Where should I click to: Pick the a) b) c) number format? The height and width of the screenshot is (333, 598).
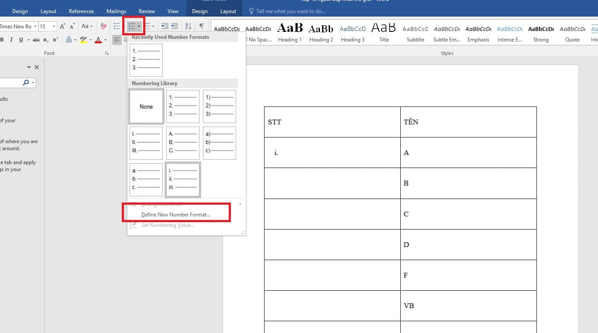[220, 143]
